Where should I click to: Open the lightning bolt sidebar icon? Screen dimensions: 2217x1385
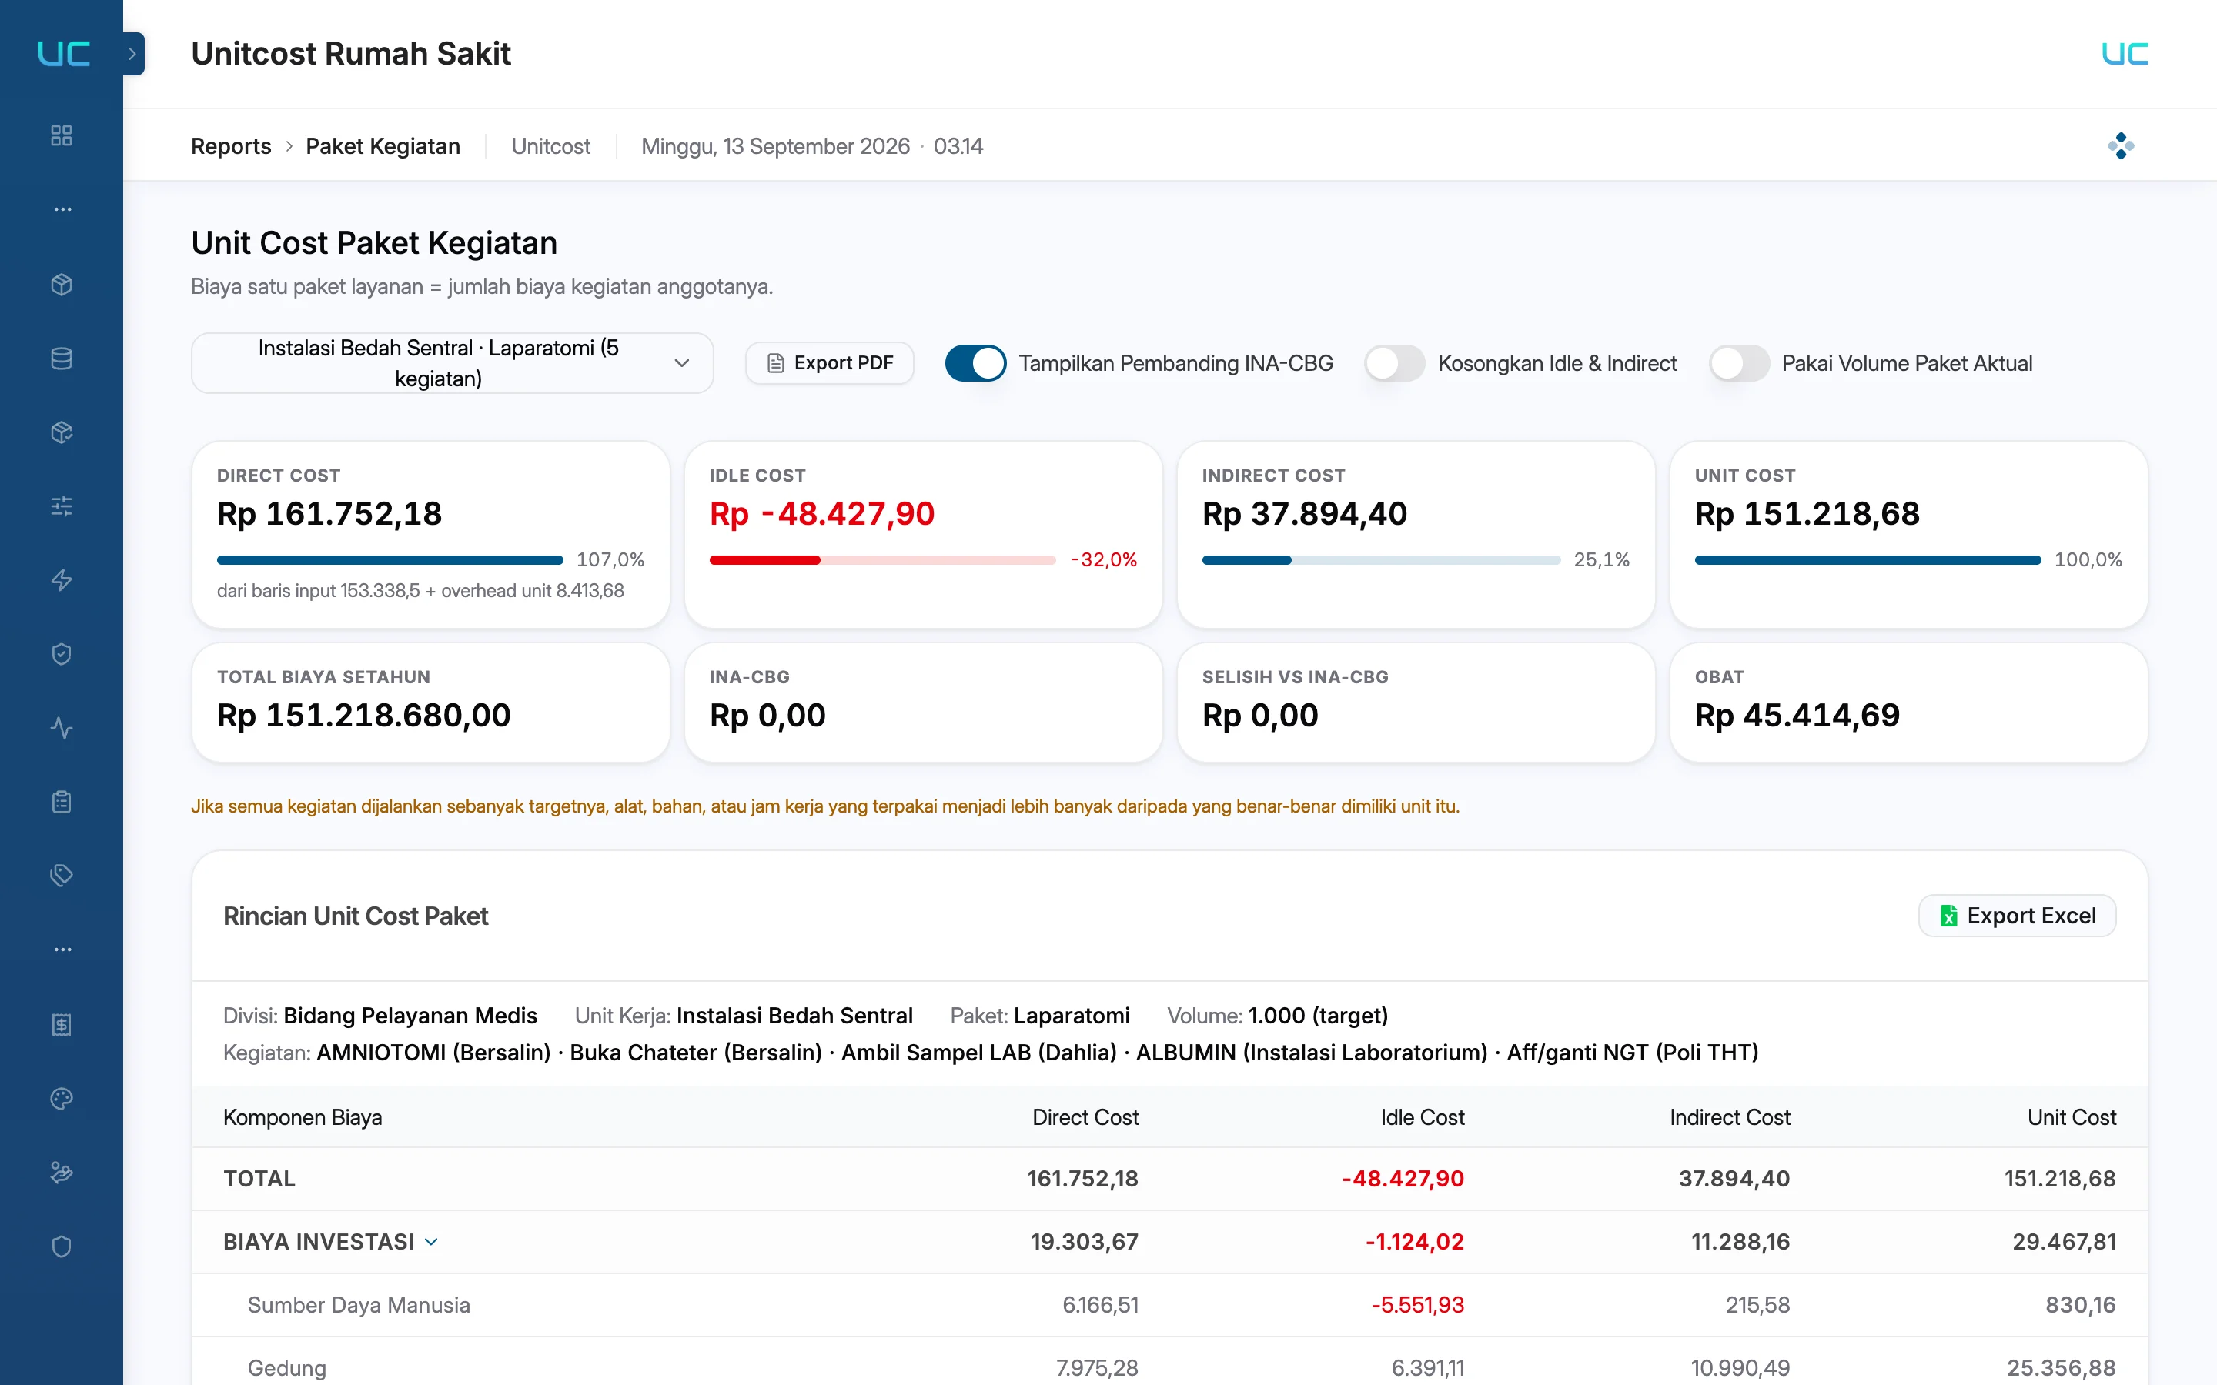(x=62, y=581)
